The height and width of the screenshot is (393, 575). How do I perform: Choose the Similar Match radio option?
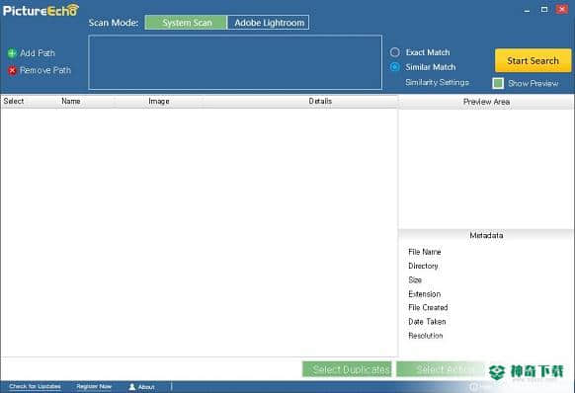pos(394,67)
